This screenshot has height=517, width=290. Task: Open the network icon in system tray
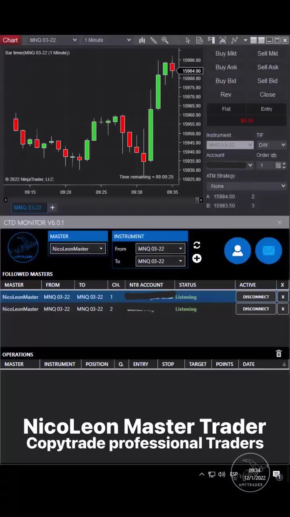[212, 474]
